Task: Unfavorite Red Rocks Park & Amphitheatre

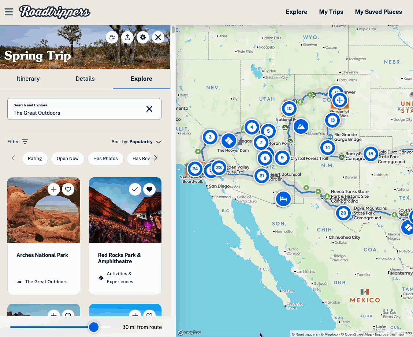Action: click(x=149, y=189)
